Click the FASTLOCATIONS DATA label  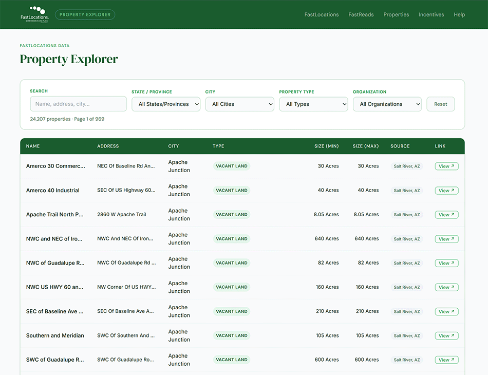(45, 45)
